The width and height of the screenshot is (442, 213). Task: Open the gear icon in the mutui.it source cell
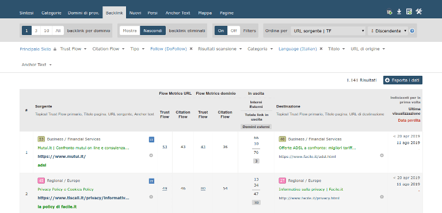151,156
